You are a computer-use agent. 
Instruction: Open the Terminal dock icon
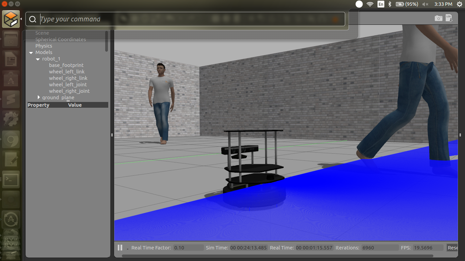(x=11, y=179)
